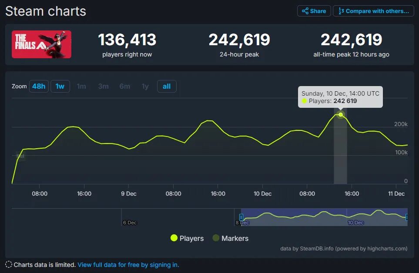Toggle the Markers series in legend
This screenshot has height=273, width=419.
(x=230, y=238)
